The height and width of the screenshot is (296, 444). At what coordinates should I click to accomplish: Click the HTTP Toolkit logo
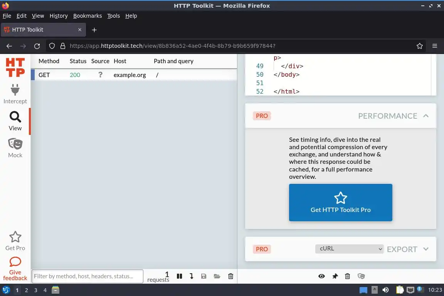click(15, 67)
